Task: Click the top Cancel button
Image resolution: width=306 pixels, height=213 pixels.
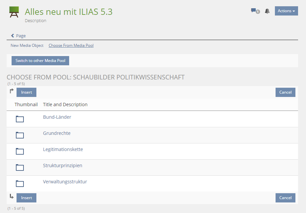Action: click(285, 92)
